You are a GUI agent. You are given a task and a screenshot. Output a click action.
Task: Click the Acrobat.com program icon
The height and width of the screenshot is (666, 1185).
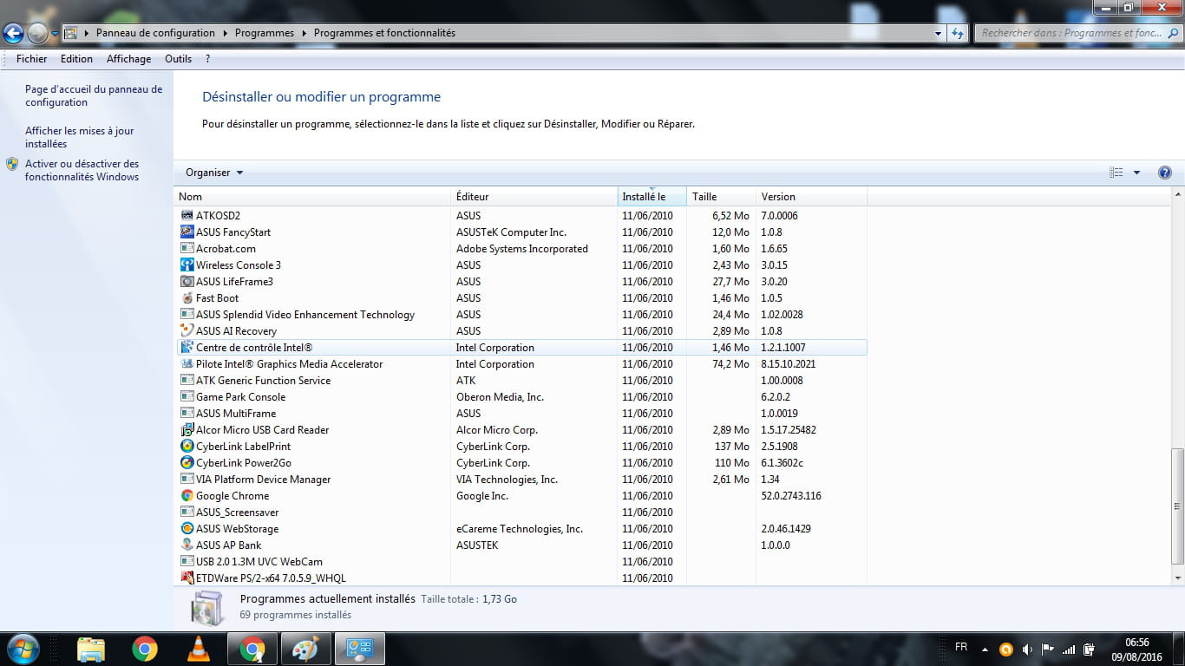pyautogui.click(x=187, y=248)
